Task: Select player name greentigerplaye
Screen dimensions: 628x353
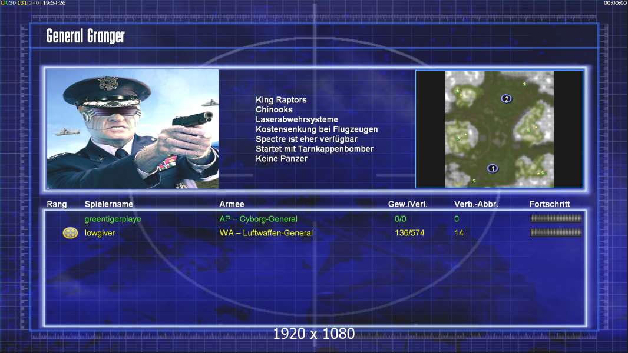Action: tap(113, 219)
